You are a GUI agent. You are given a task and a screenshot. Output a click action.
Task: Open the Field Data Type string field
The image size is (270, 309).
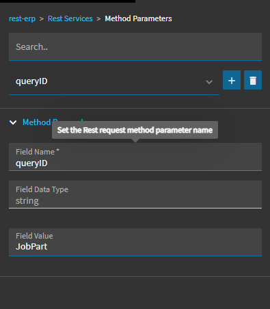135,194
